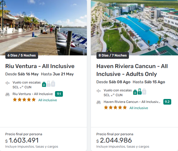
Task: Open the Riu Ventura - All Inclusive title
Action: point(40,66)
